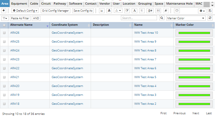The width and height of the screenshot is (215, 117).
Task: Go to the Next page link
Action: (x=196, y=113)
